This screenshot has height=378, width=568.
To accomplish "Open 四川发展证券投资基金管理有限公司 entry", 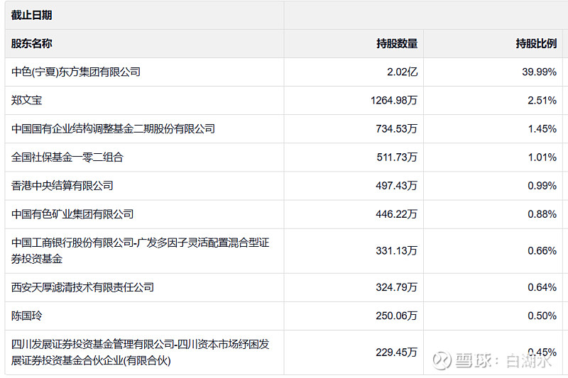I will point(140,352).
